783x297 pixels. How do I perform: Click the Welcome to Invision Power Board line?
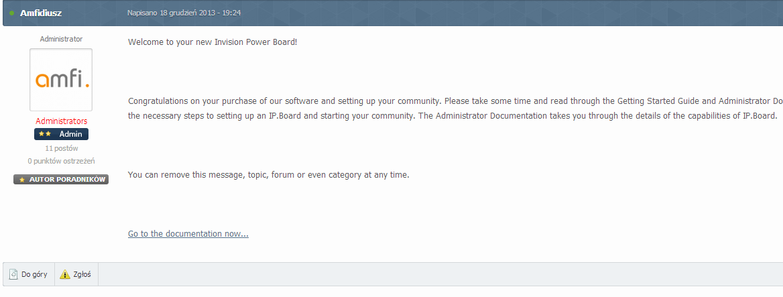[x=213, y=42]
